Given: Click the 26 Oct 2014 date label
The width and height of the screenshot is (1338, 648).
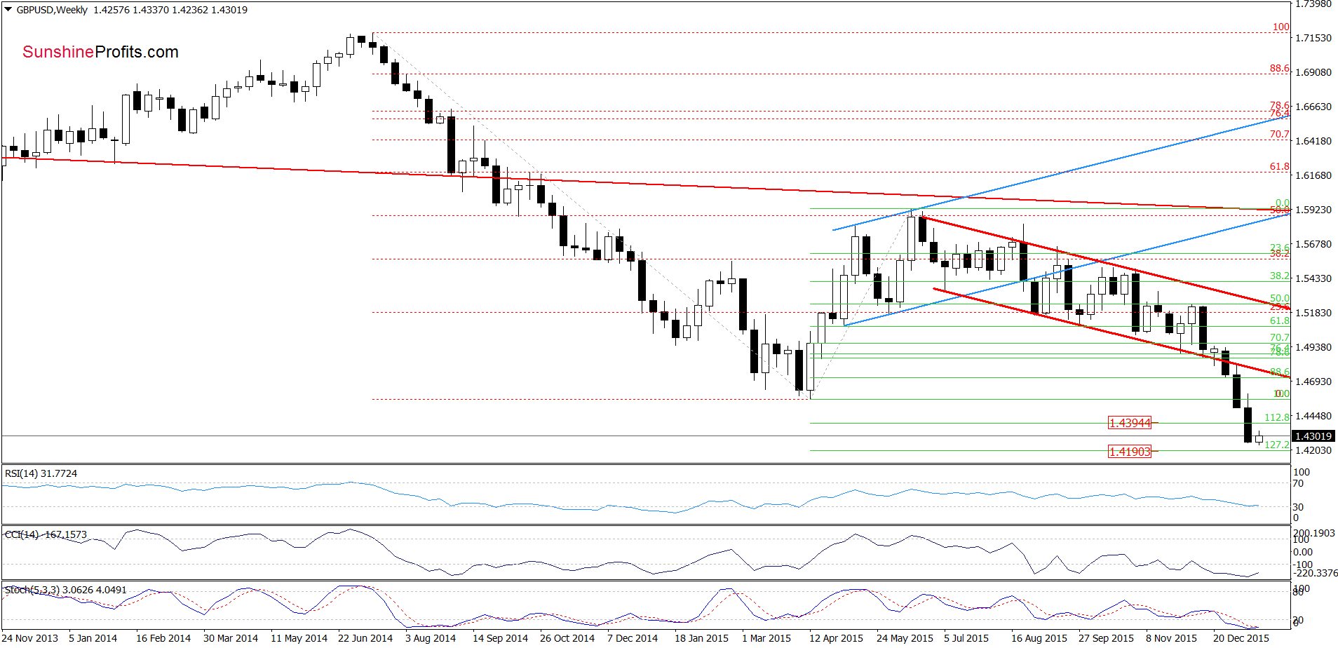Looking at the screenshot, I should click(x=567, y=638).
